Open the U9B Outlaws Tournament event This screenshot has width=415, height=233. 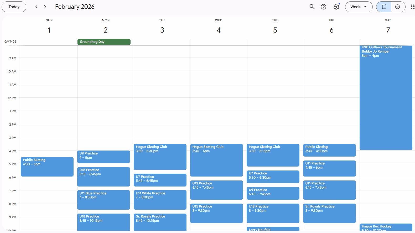pyautogui.click(x=386, y=97)
